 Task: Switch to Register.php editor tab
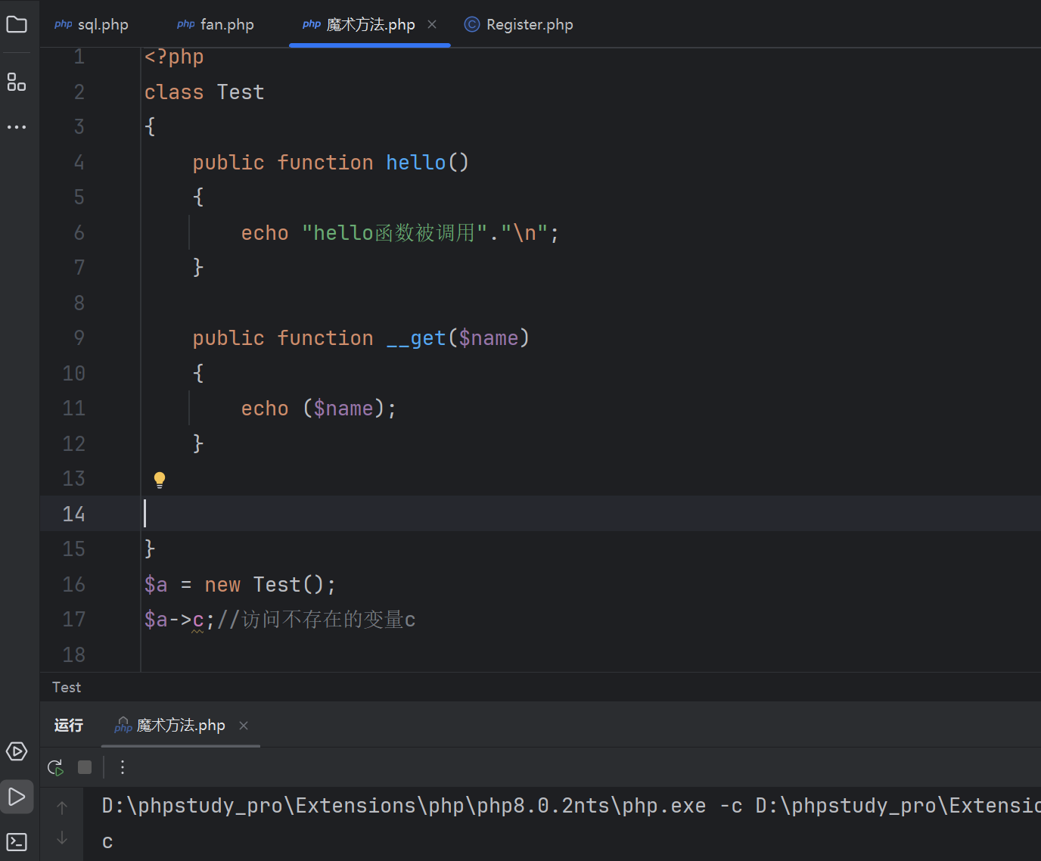coord(519,24)
